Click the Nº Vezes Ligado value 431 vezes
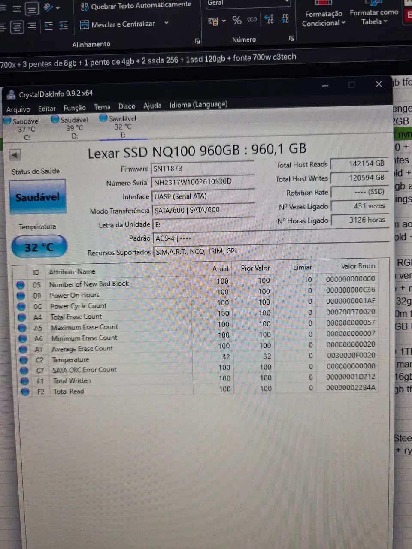 (360, 206)
